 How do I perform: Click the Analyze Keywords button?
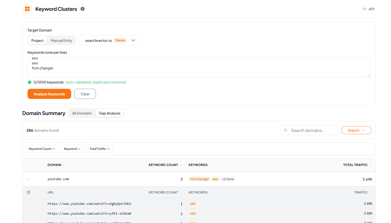[49, 94]
